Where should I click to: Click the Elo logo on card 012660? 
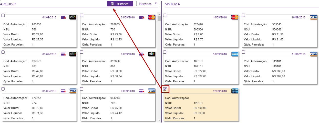[x=151, y=54]
